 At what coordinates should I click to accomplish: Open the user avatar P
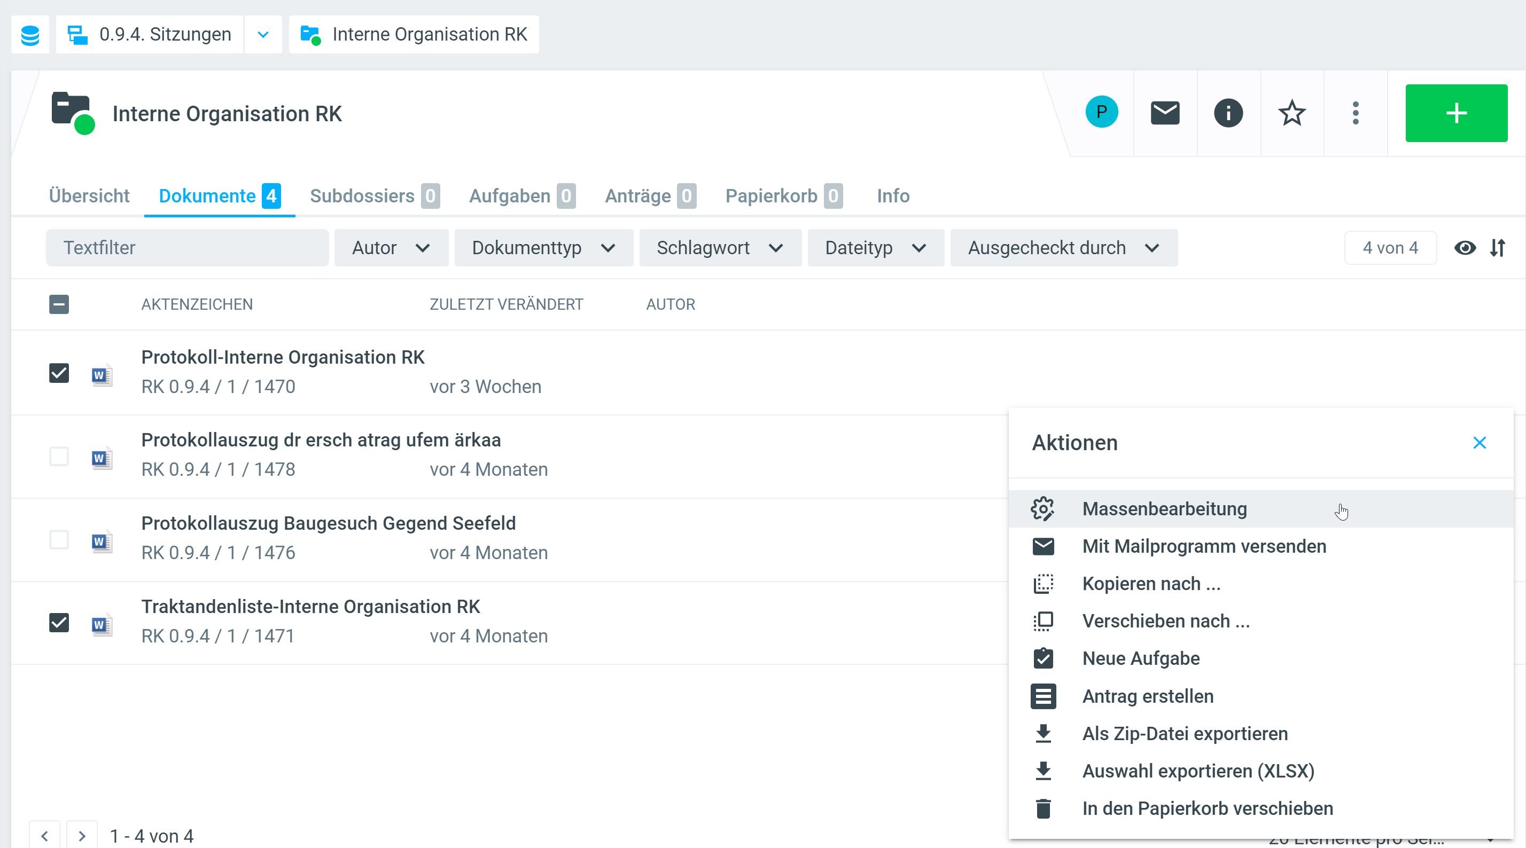(x=1101, y=112)
